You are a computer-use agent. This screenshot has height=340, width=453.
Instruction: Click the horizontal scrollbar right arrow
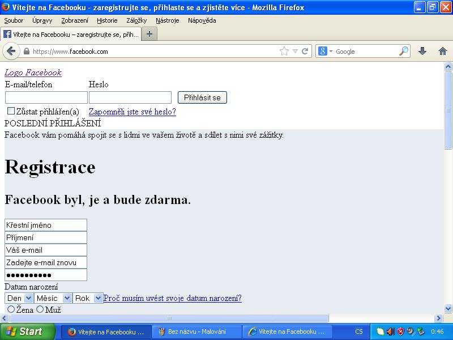point(439,318)
